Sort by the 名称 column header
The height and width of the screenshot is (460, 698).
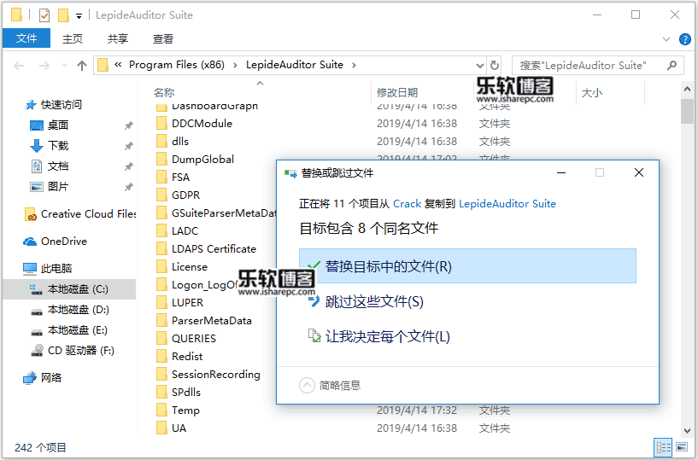[x=164, y=92]
